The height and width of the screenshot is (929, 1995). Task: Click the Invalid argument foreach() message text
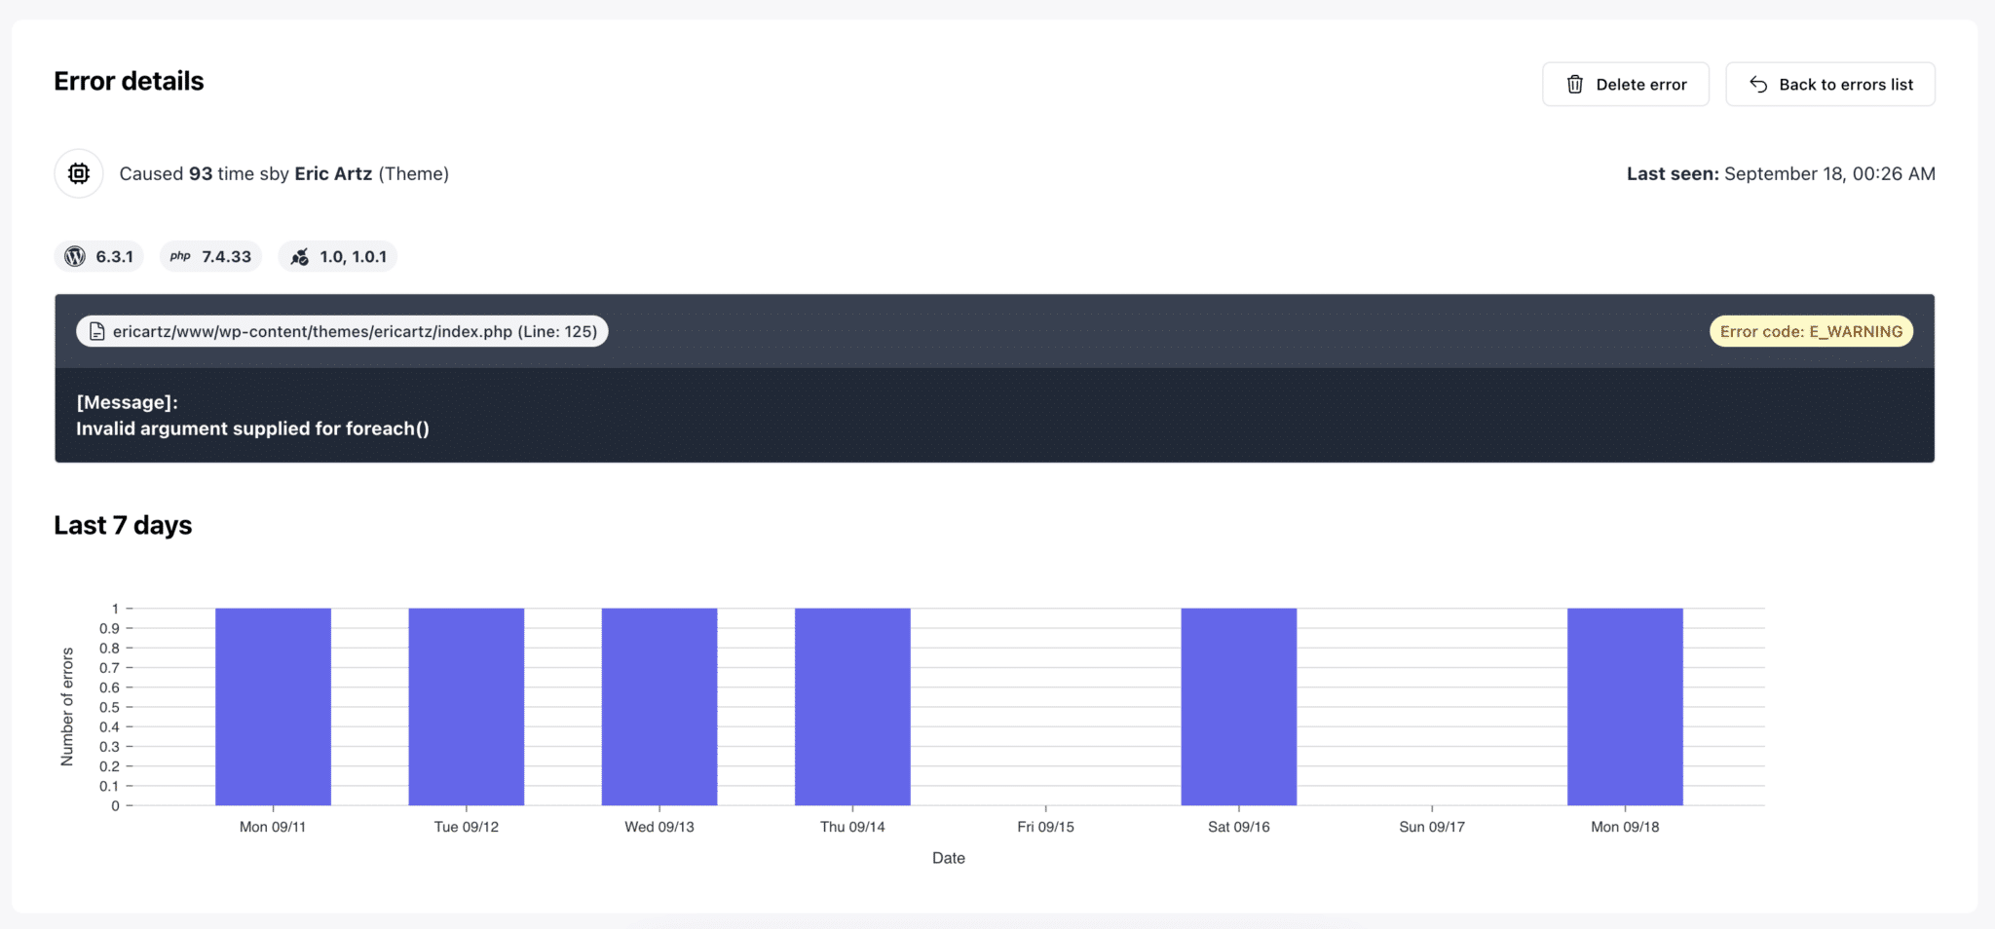coord(252,428)
